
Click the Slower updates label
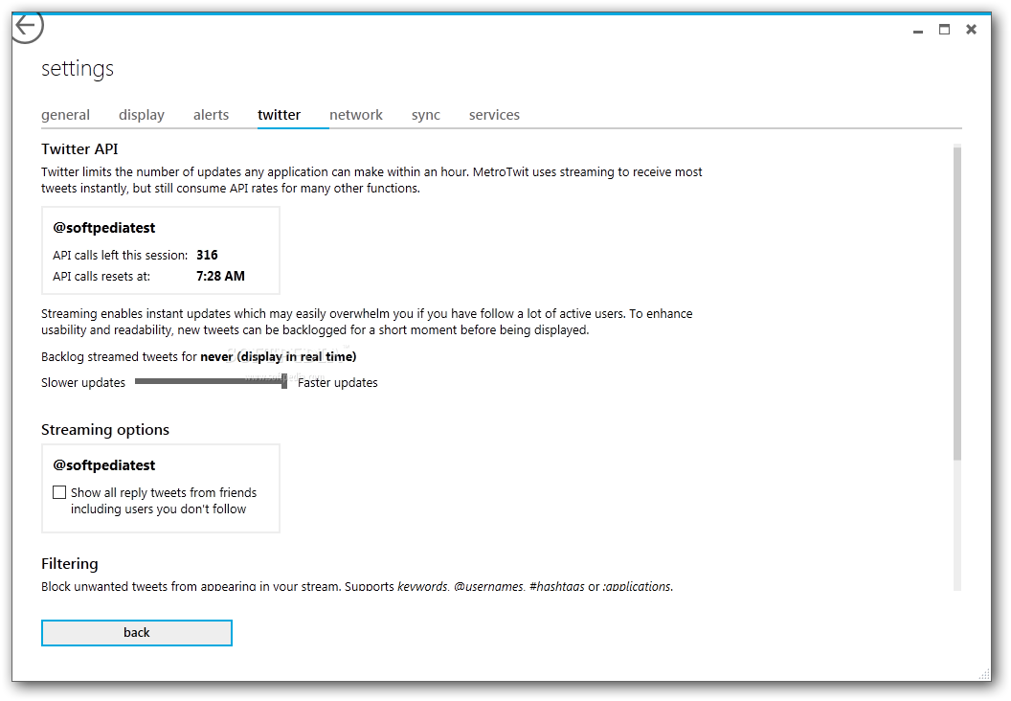[x=83, y=382]
